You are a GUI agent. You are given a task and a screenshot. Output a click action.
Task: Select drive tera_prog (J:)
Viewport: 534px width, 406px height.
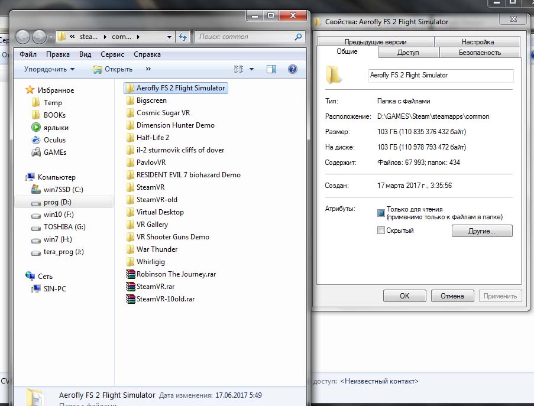point(57,252)
